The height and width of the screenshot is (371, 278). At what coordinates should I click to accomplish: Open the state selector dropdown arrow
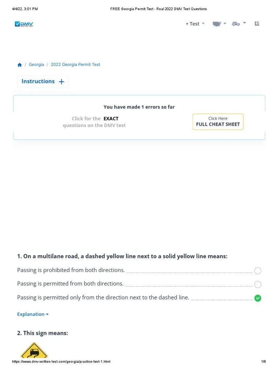(225, 22)
